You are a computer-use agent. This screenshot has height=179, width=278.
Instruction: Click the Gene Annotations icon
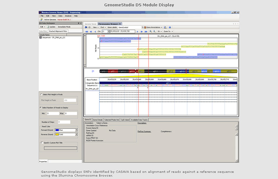(x=144, y=27)
